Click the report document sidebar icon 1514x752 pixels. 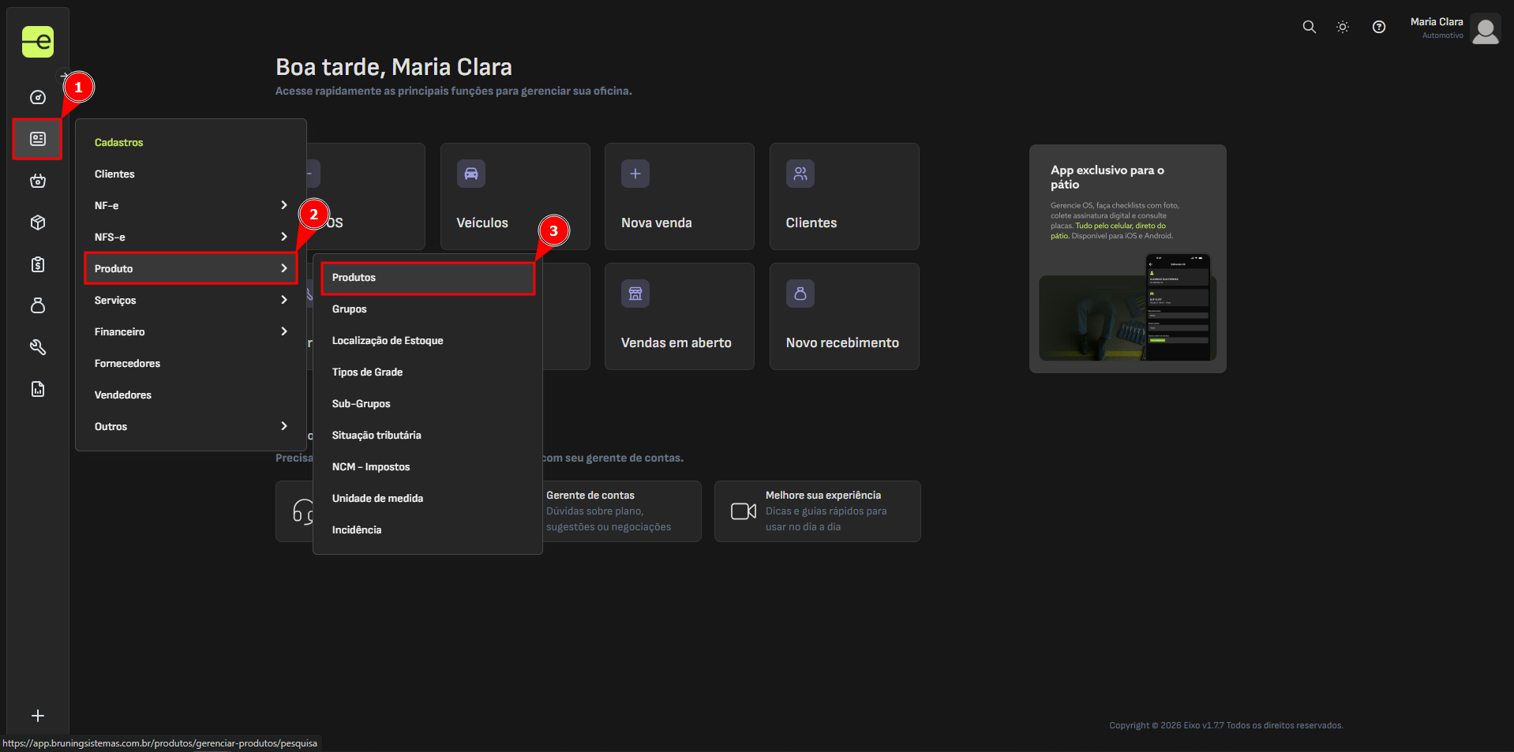(37, 389)
